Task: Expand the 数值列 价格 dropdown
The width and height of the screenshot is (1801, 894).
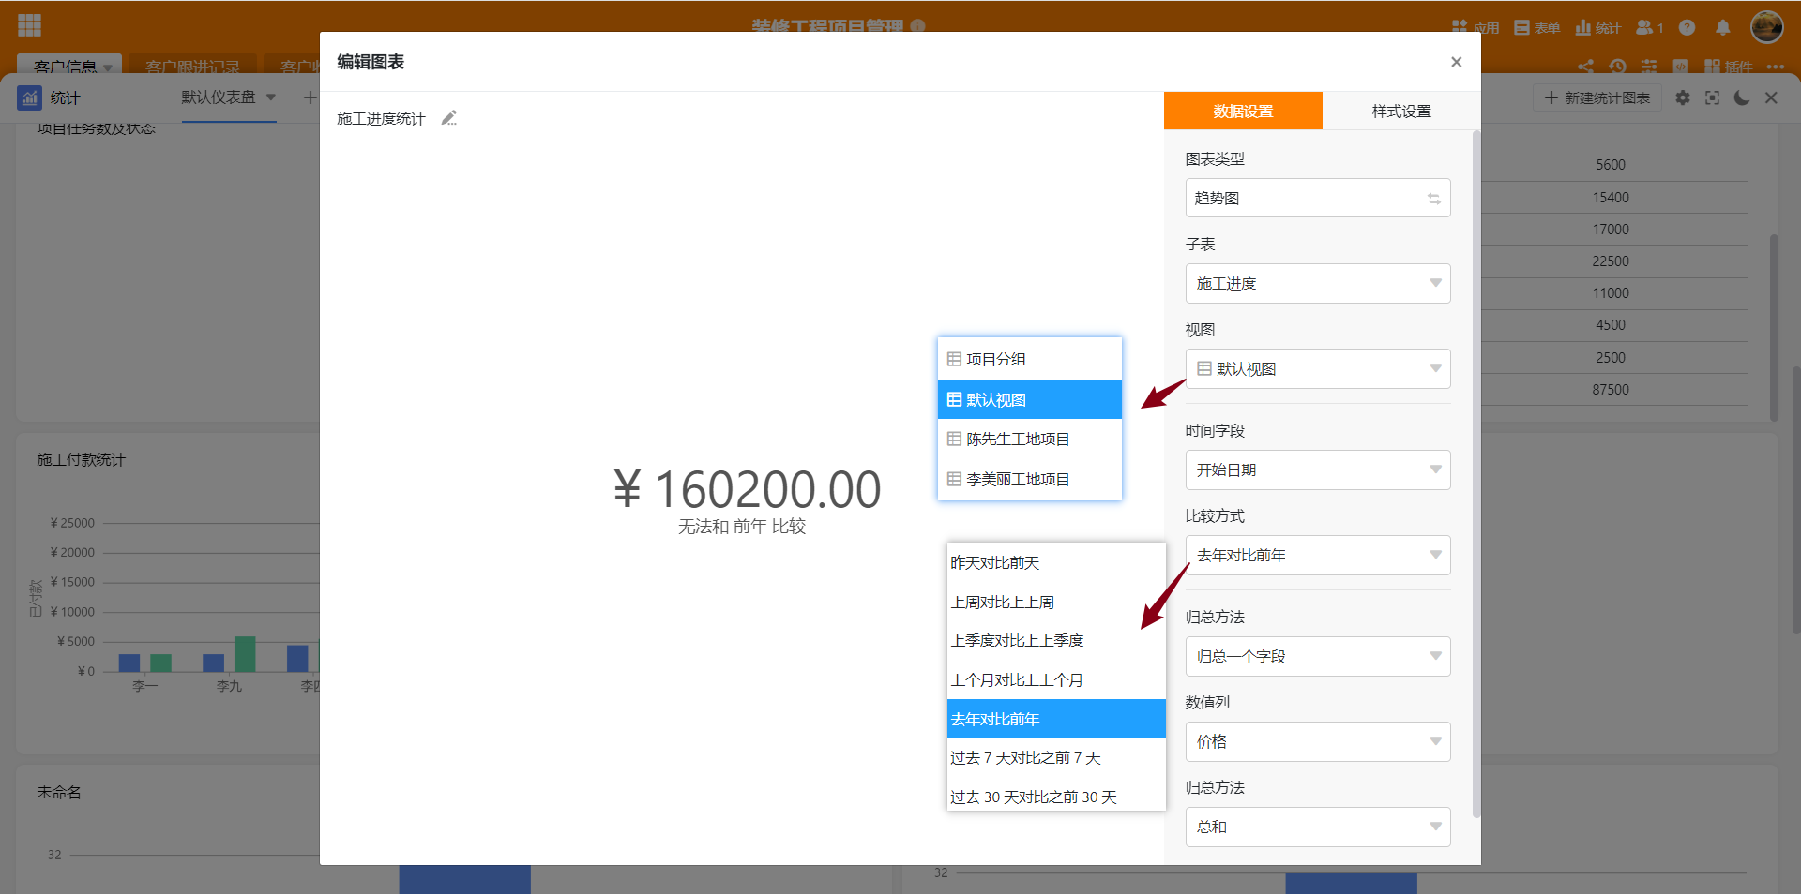Action: click(1318, 741)
